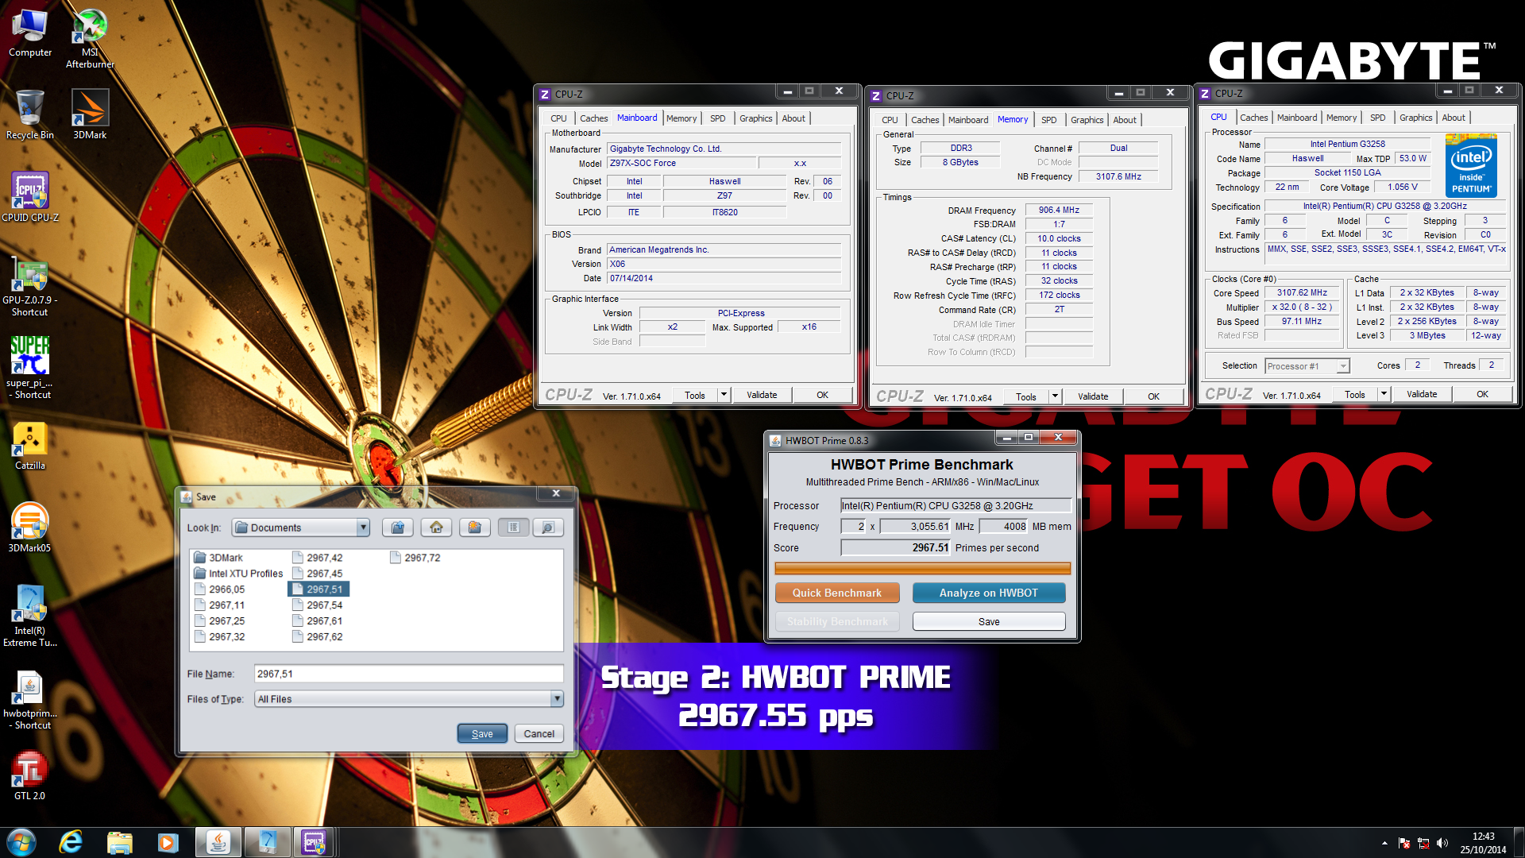This screenshot has height=858, width=1525.
Task: Open MSI Afterburner desktop shortcut
Action: point(90,38)
